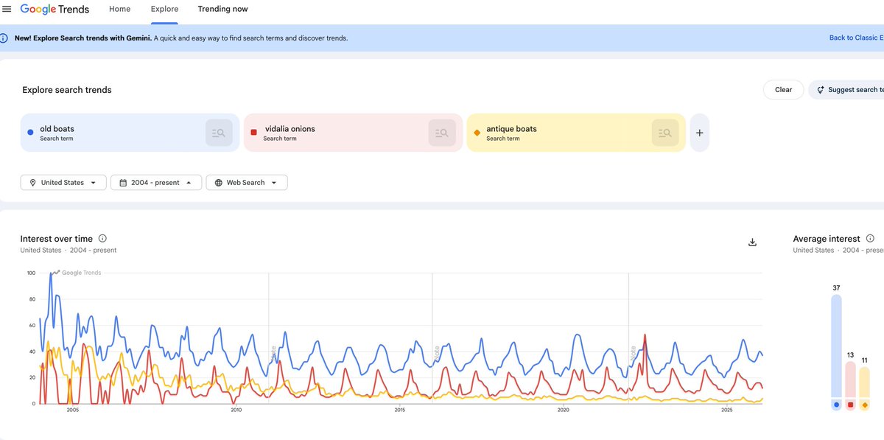
Task: Click the Average interest heading
Action: [x=827, y=239]
